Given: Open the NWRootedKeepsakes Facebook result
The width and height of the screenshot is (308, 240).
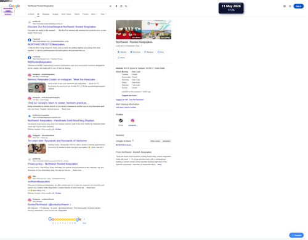Looking at the screenshot, I should (x=39, y=62).
